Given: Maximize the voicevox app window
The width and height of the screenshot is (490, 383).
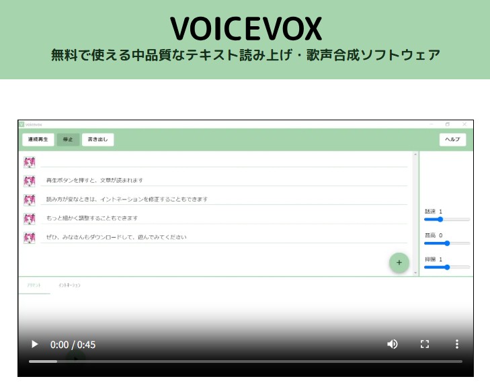Looking at the screenshot, I should pyautogui.click(x=448, y=124).
